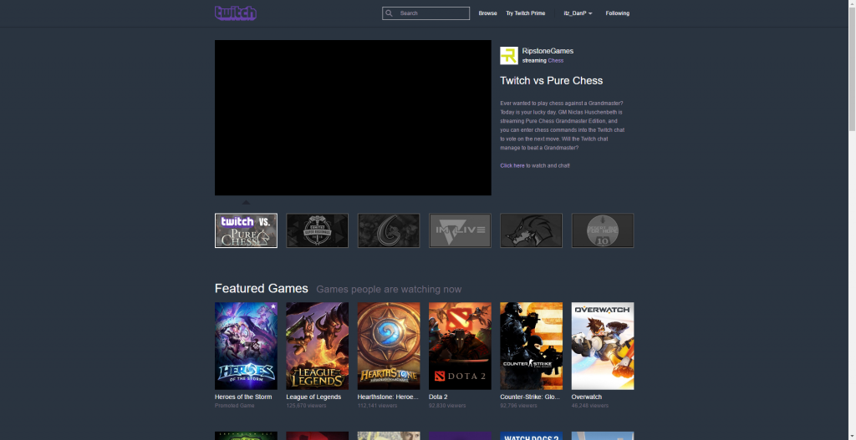Click the search magnifier icon

(x=389, y=13)
